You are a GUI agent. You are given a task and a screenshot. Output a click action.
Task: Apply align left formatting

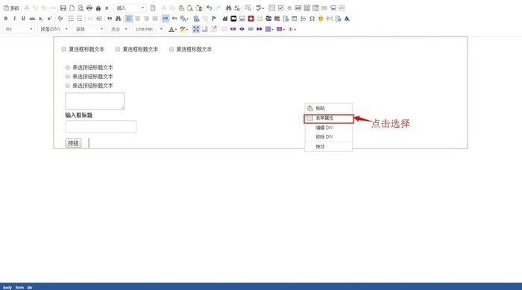tap(129, 19)
